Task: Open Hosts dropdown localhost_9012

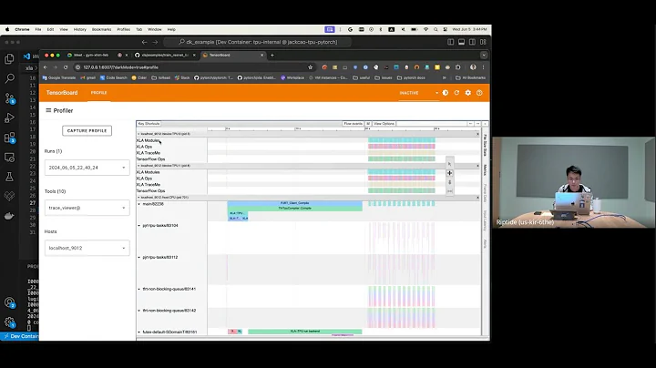Action: click(x=87, y=248)
